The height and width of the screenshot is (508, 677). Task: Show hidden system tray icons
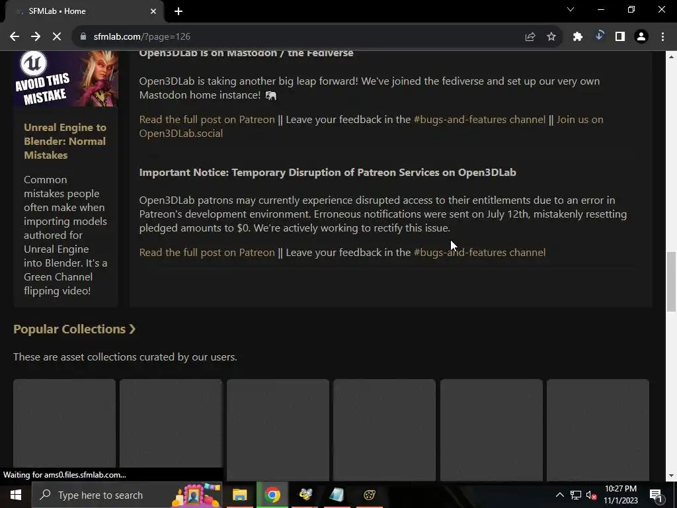point(559,495)
